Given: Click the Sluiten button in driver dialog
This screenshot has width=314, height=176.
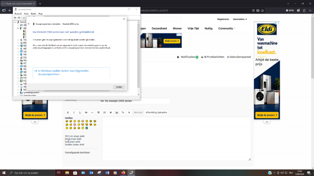Looking at the screenshot, I should click(119, 87).
